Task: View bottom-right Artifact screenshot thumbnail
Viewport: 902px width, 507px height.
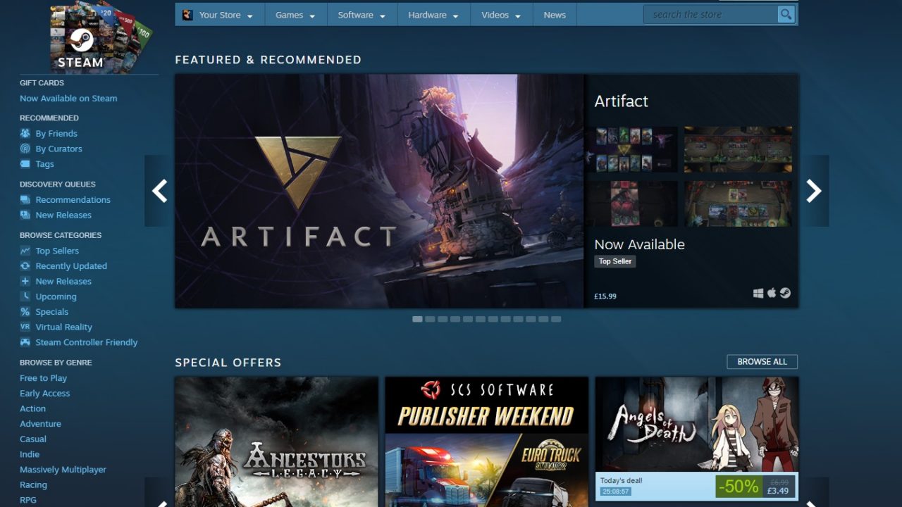Action: point(739,204)
